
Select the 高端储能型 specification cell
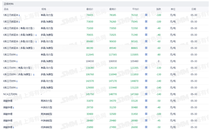click(x=46, y=114)
